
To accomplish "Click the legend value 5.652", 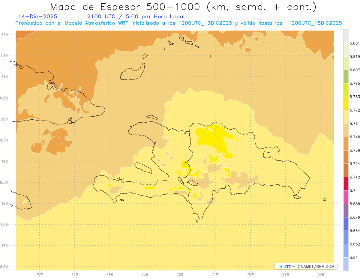I will 355,244.
